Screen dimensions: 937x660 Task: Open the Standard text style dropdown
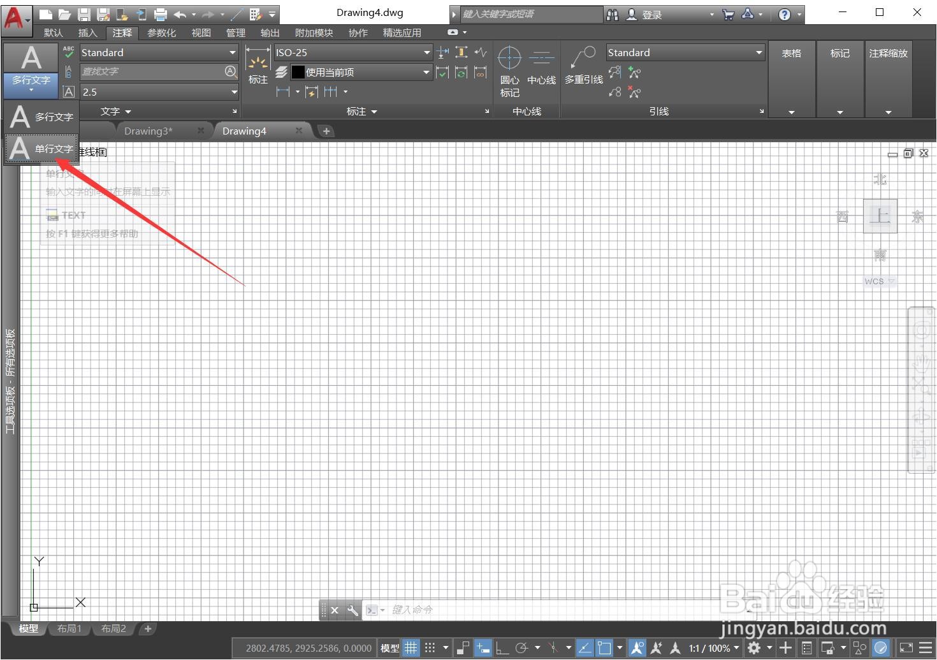tap(159, 52)
